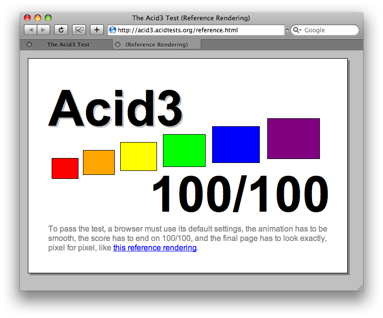Add a bookmark with the plus button
Screen dimensions: 383x318
tap(97, 30)
